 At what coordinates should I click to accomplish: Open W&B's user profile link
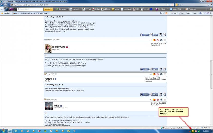coord(56,106)
